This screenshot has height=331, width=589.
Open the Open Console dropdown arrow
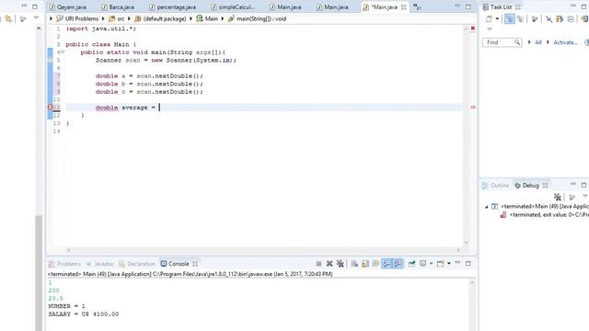[449, 264]
